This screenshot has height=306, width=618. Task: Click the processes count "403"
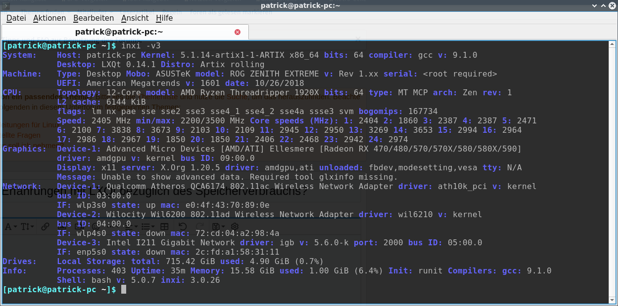[119, 270]
